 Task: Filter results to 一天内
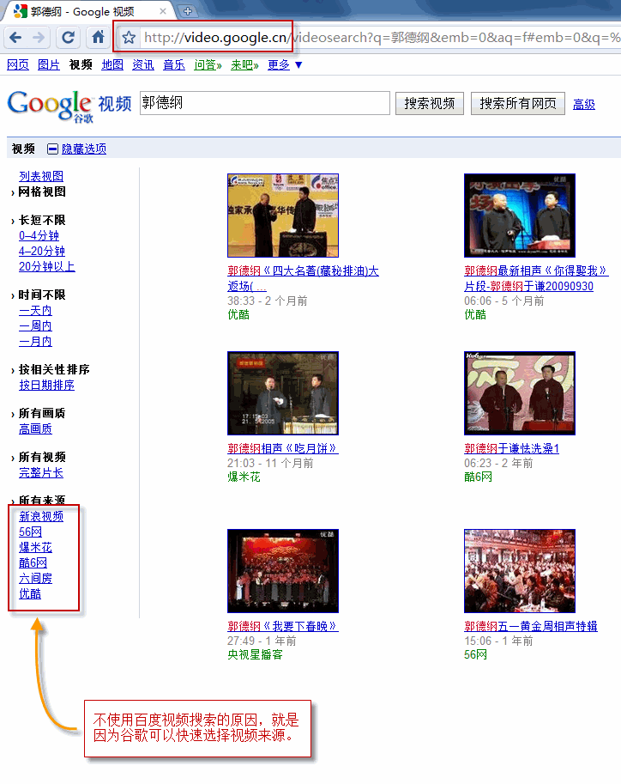pyautogui.click(x=35, y=311)
